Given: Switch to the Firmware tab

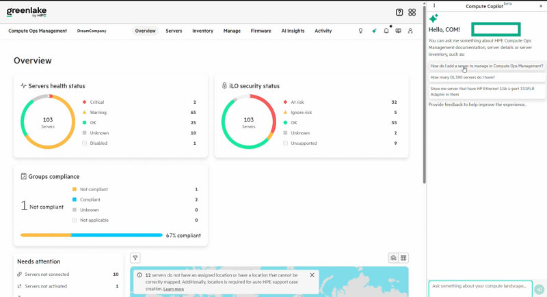Looking at the screenshot, I should pos(261,31).
